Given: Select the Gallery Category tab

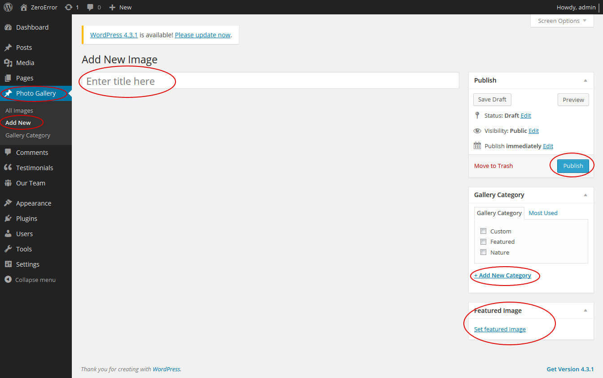Looking at the screenshot, I should click(x=499, y=213).
